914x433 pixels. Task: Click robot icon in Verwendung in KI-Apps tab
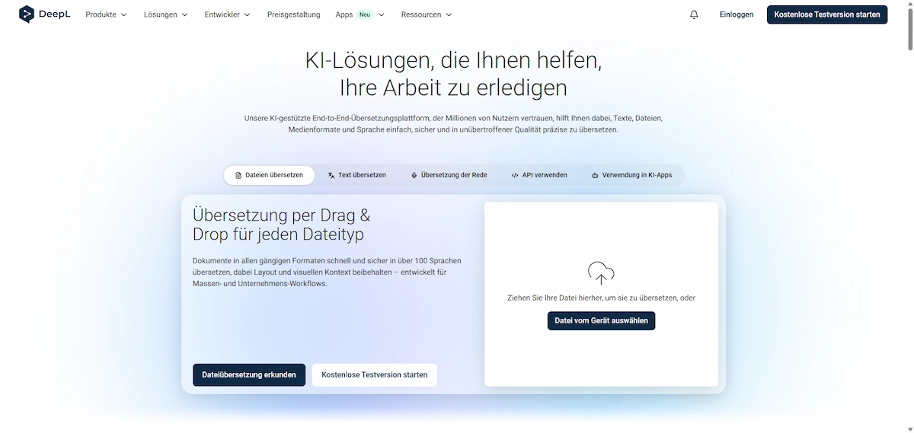point(595,175)
